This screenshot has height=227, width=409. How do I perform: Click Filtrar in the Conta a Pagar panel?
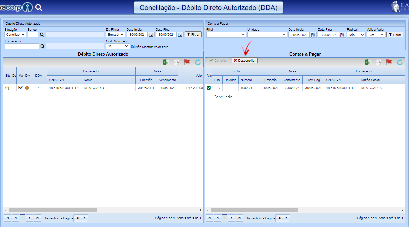click(395, 35)
